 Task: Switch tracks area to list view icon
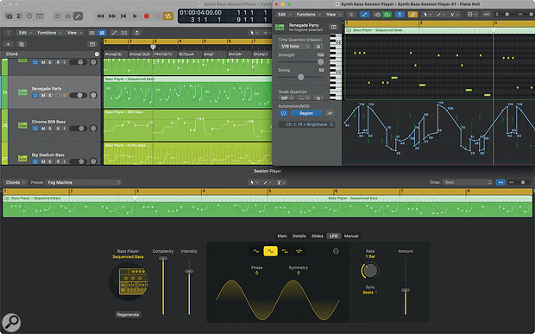(91, 33)
